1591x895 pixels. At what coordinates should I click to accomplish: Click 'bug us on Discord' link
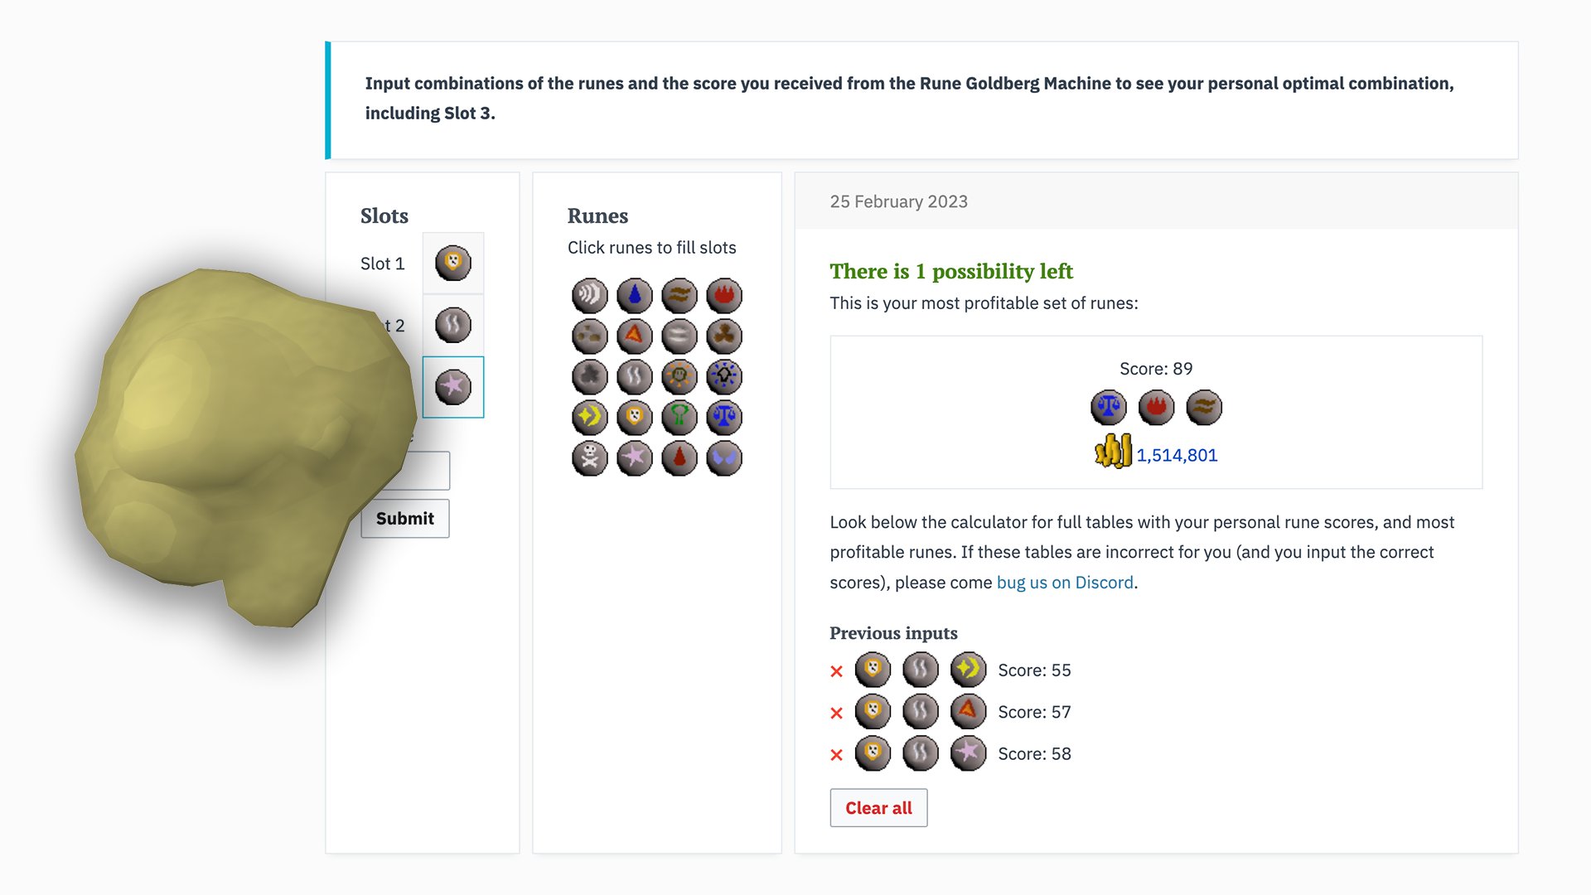click(x=1066, y=582)
